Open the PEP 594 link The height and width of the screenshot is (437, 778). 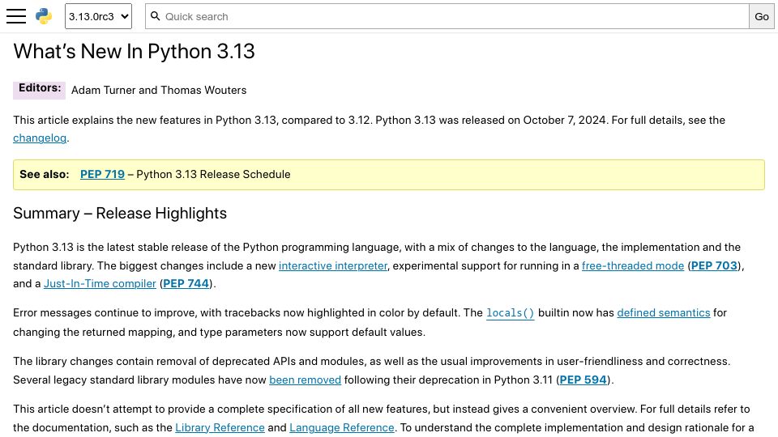point(583,380)
